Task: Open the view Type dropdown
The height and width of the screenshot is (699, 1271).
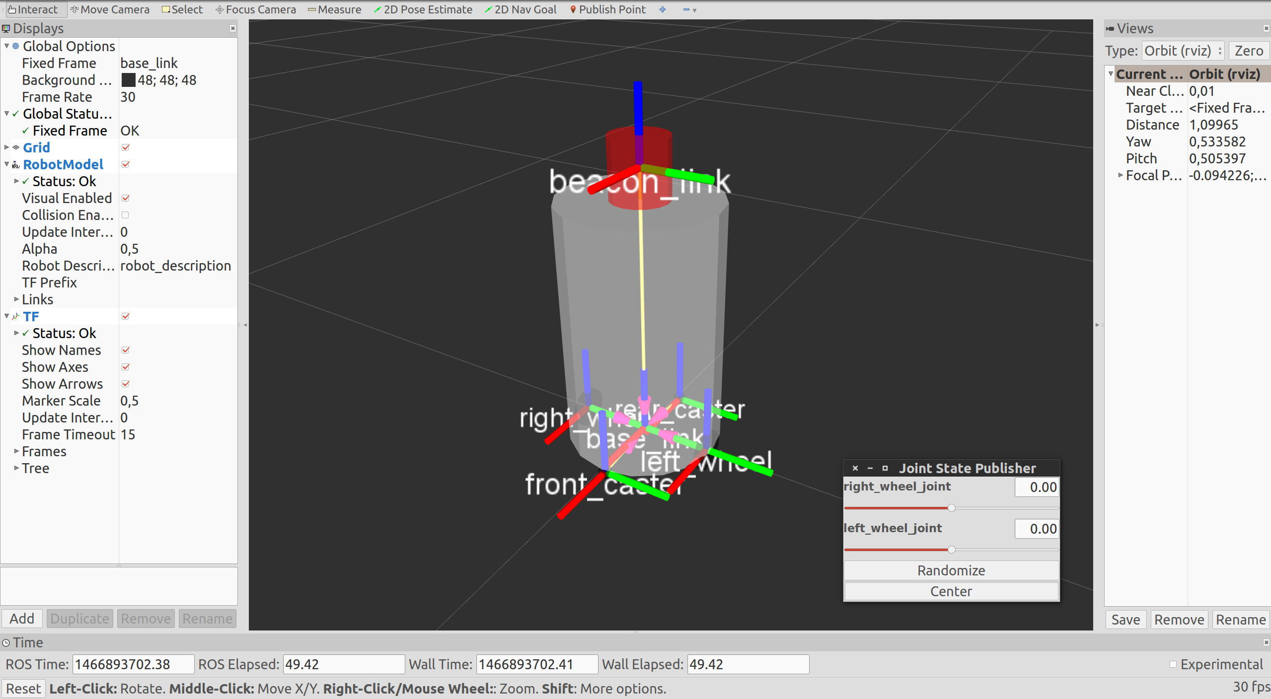Action: click(x=1182, y=50)
